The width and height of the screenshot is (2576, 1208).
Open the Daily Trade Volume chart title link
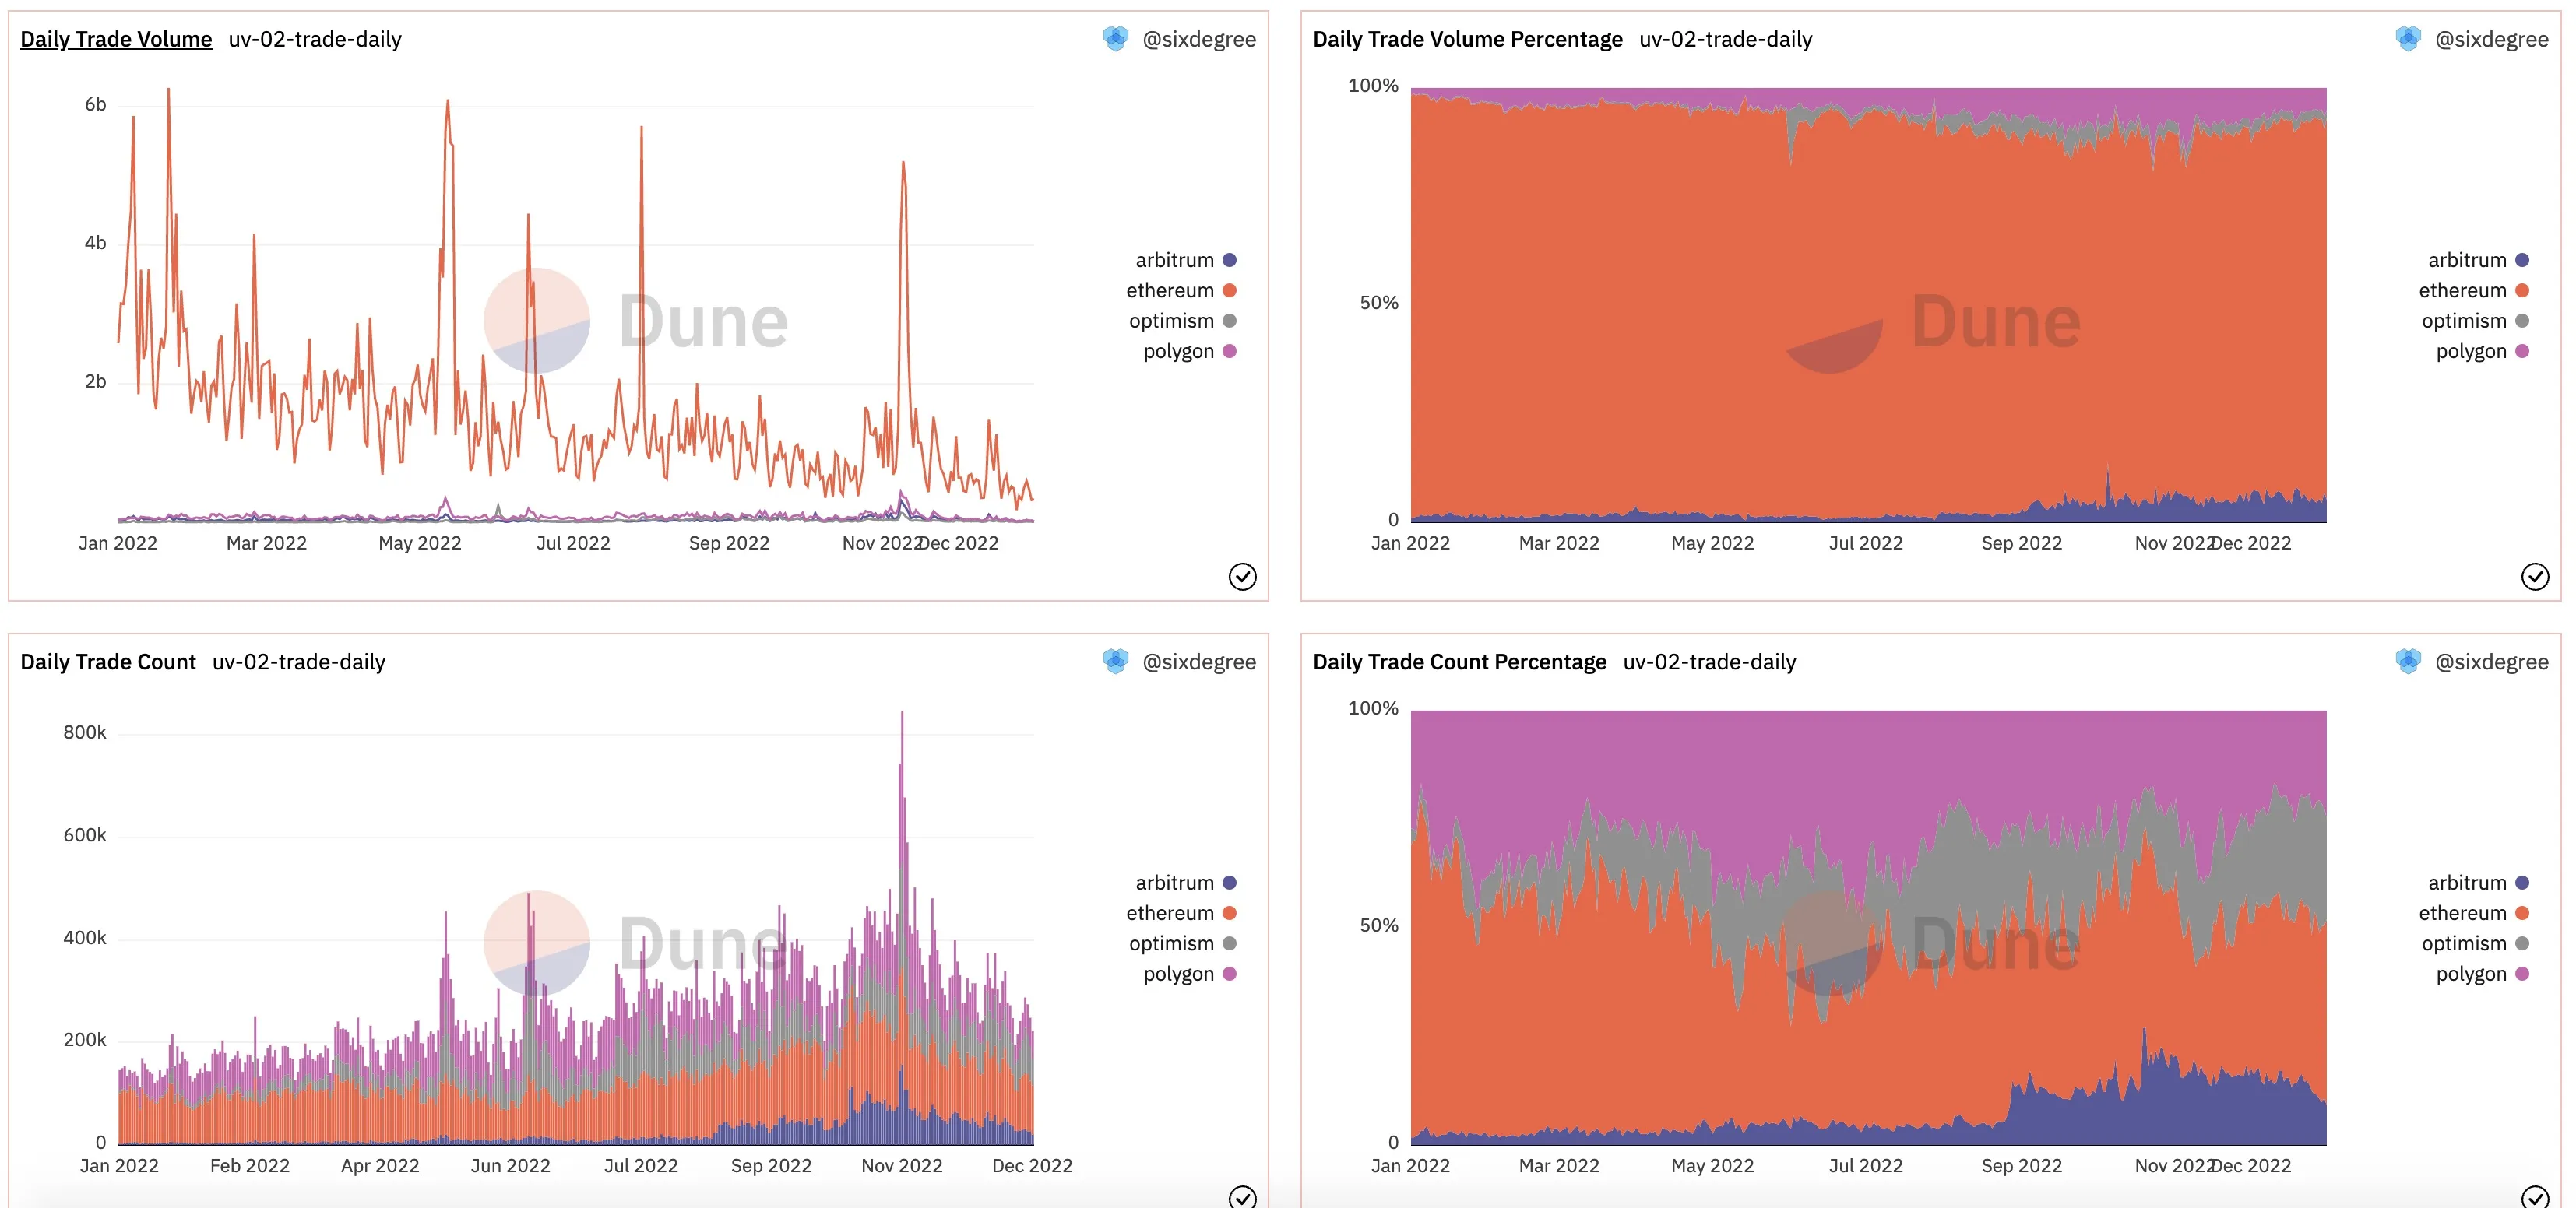(116, 39)
